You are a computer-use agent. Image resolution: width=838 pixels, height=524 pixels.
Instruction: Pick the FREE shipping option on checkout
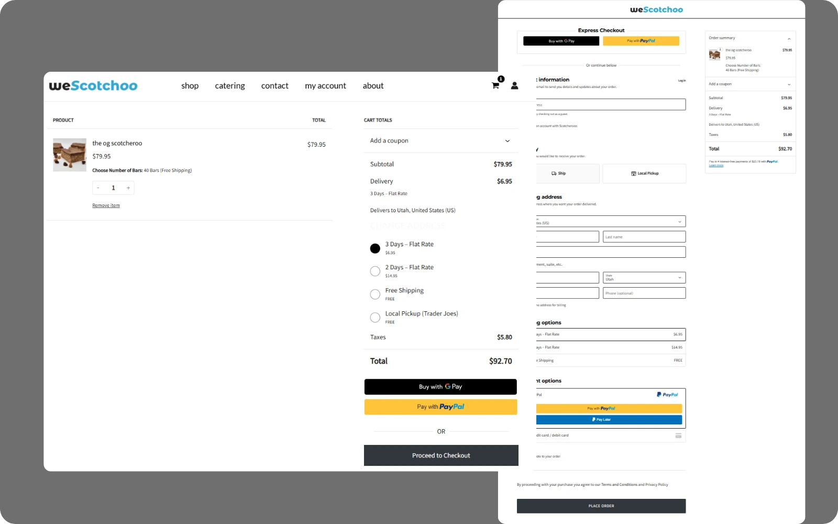(611, 361)
